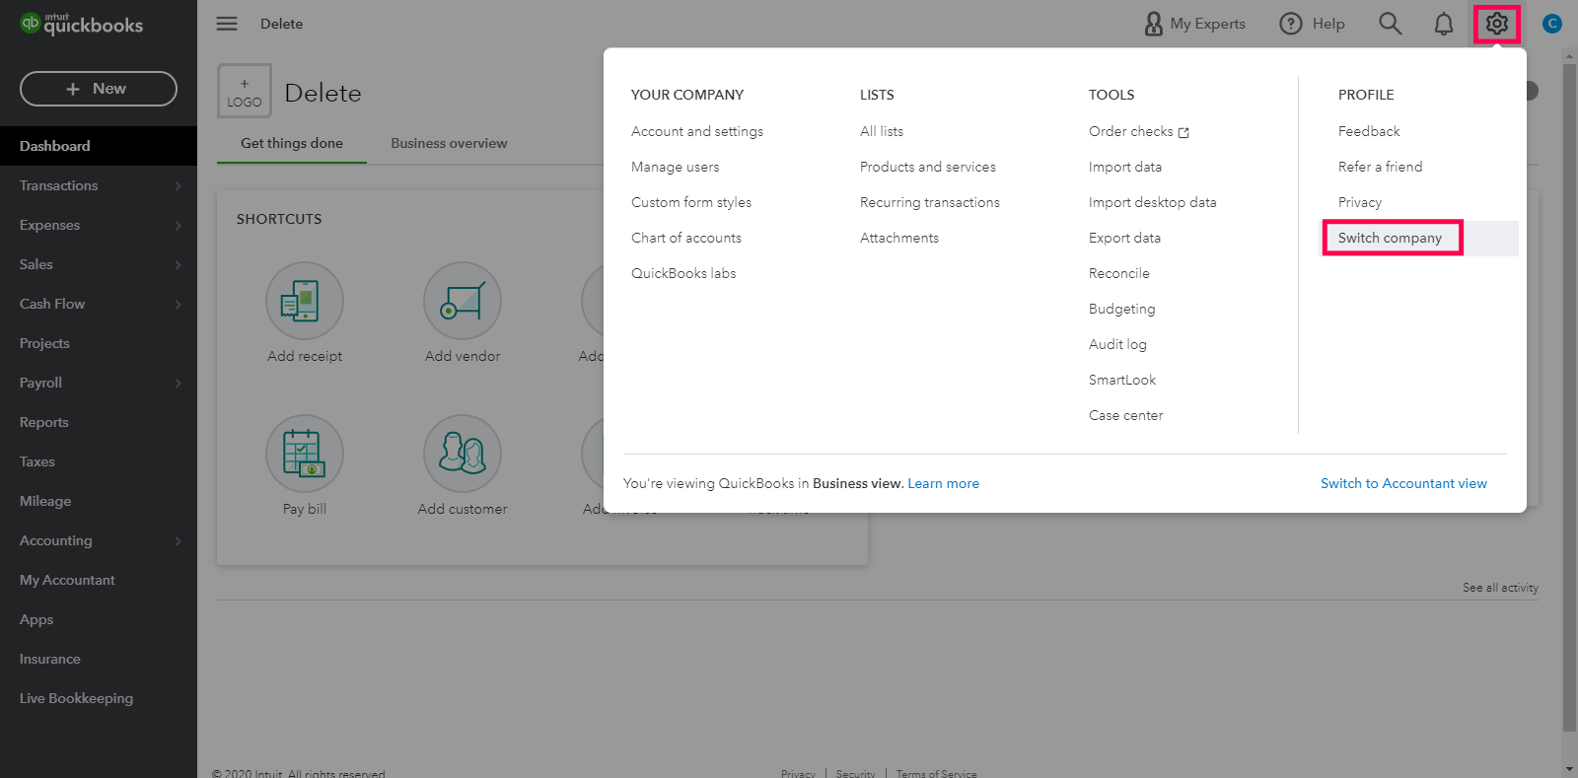The height and width of the screenshot is (778, 1578).
Task: Open Reconcile tool
Action: (x=1119, y=273)
